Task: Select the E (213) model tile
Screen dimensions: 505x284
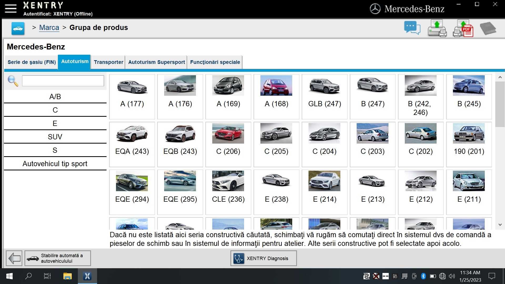Action: coord(373,192)
